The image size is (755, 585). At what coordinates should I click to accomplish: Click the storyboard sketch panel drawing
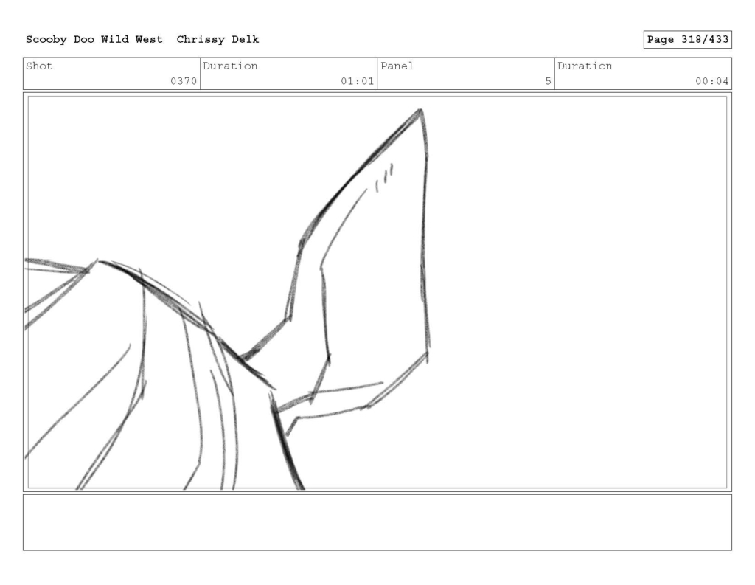click(x=377, y=292)
